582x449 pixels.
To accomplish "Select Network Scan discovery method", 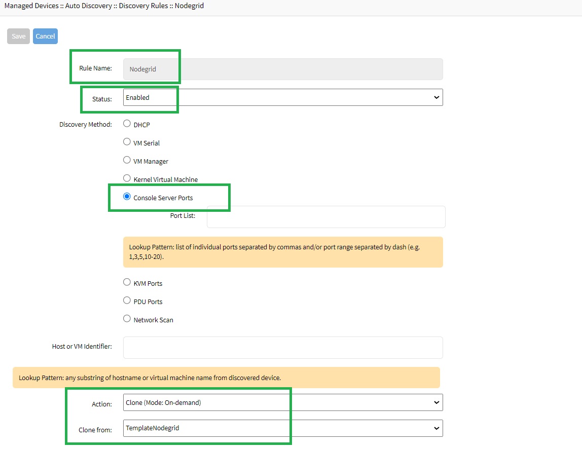I will pyautogui.click(x=127, y=318).
